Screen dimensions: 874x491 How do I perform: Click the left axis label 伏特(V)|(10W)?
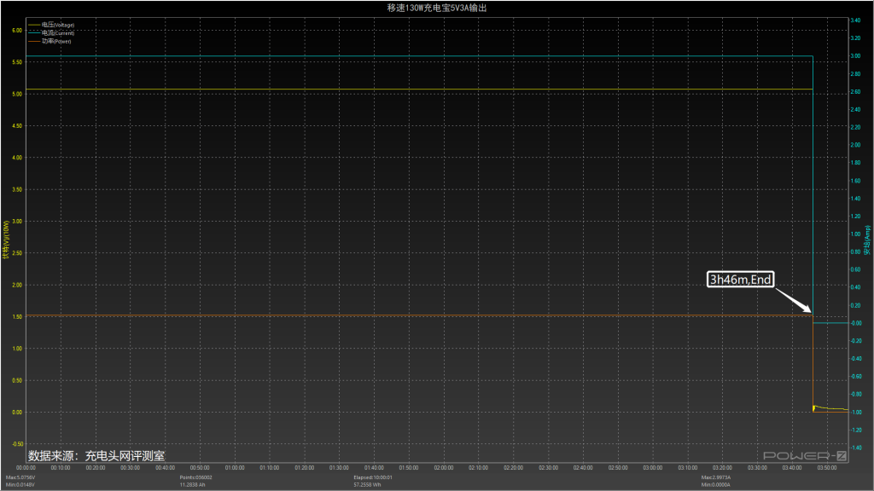(x=6, y=240)
